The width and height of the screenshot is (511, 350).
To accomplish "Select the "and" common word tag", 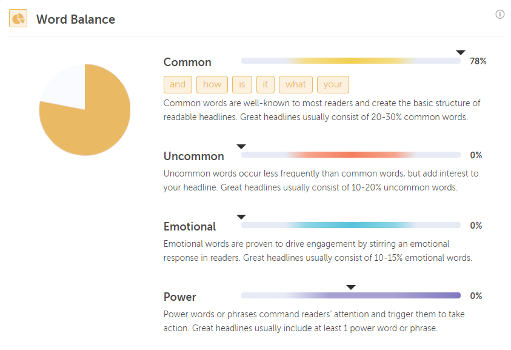I will (178, 84).
